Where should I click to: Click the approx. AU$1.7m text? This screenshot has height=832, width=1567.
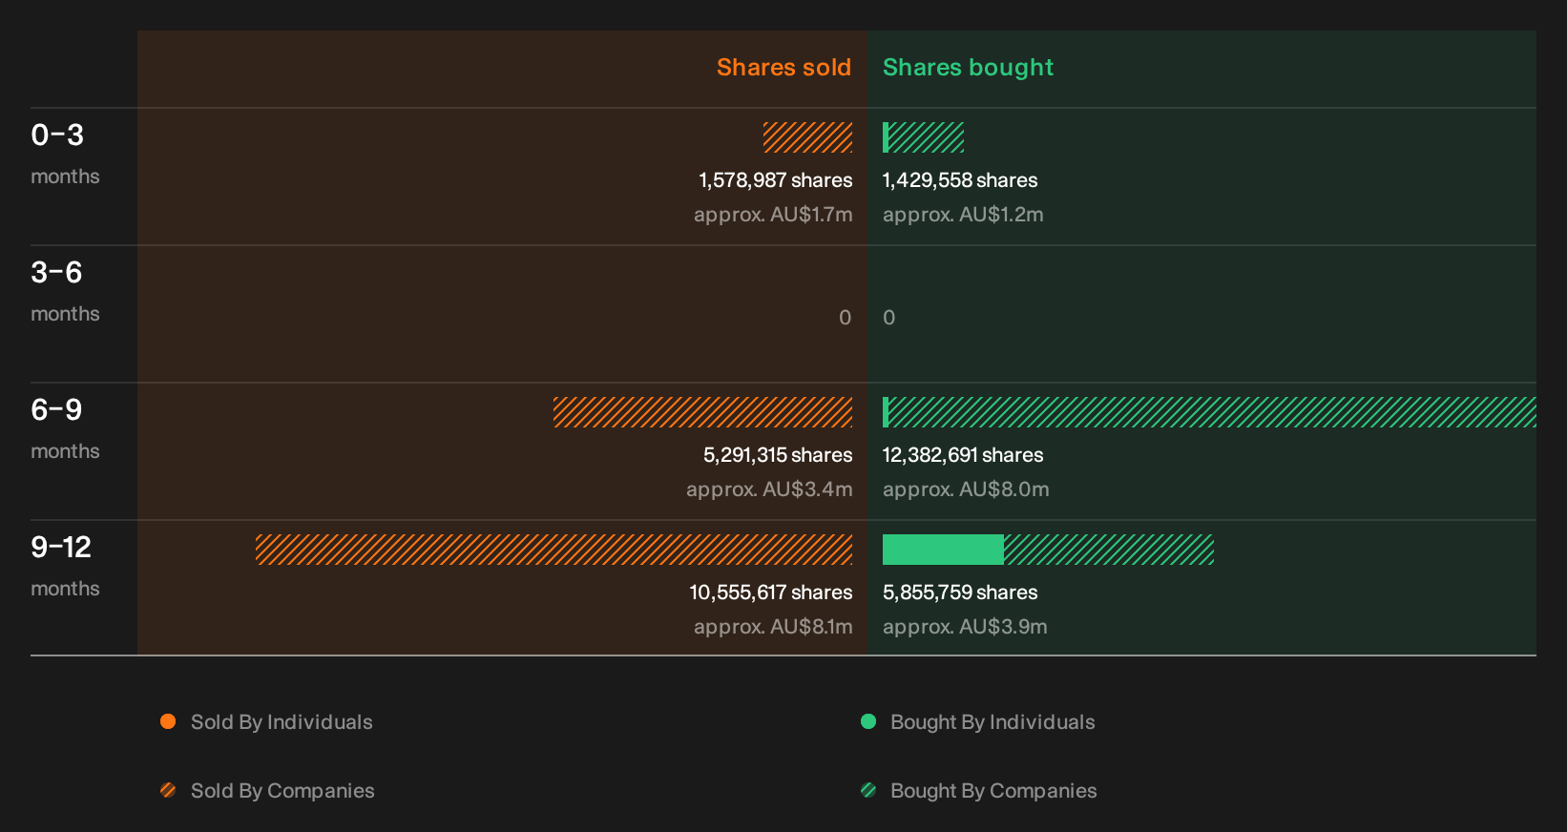coord(773,215)
